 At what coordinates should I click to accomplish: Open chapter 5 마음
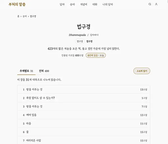84,124
